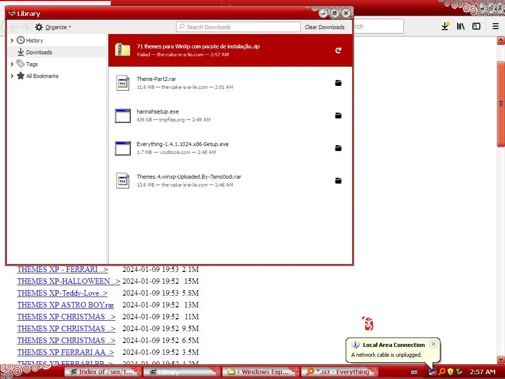Select History in Library sidebar
The height and width of the screenshot is (379, 505).
coord(35,40)
